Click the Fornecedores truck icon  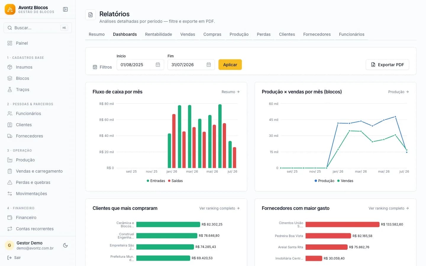pyautogui.click(x=10, y=136)
